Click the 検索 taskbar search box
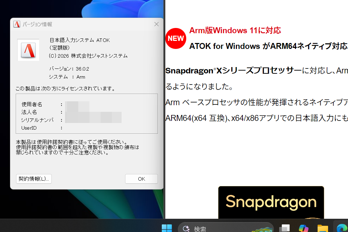This screenshot has width=348, height=232. tap(226, 228)
